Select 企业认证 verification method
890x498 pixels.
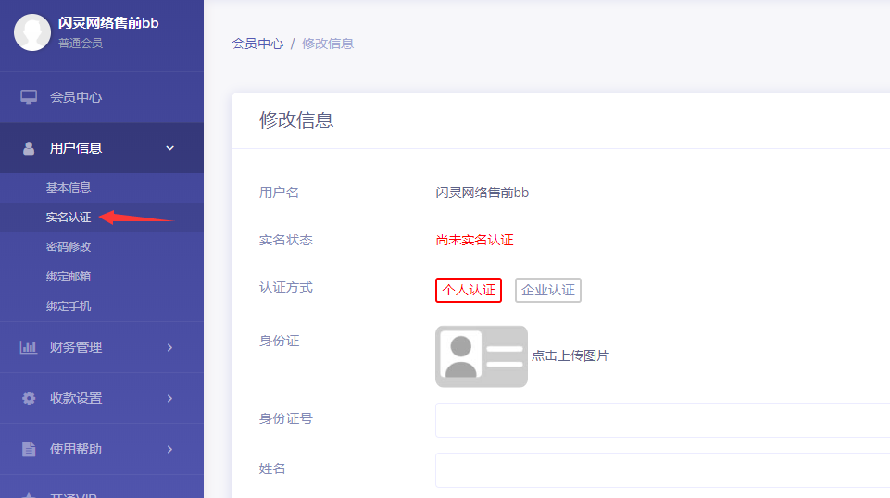coord(548,290)
